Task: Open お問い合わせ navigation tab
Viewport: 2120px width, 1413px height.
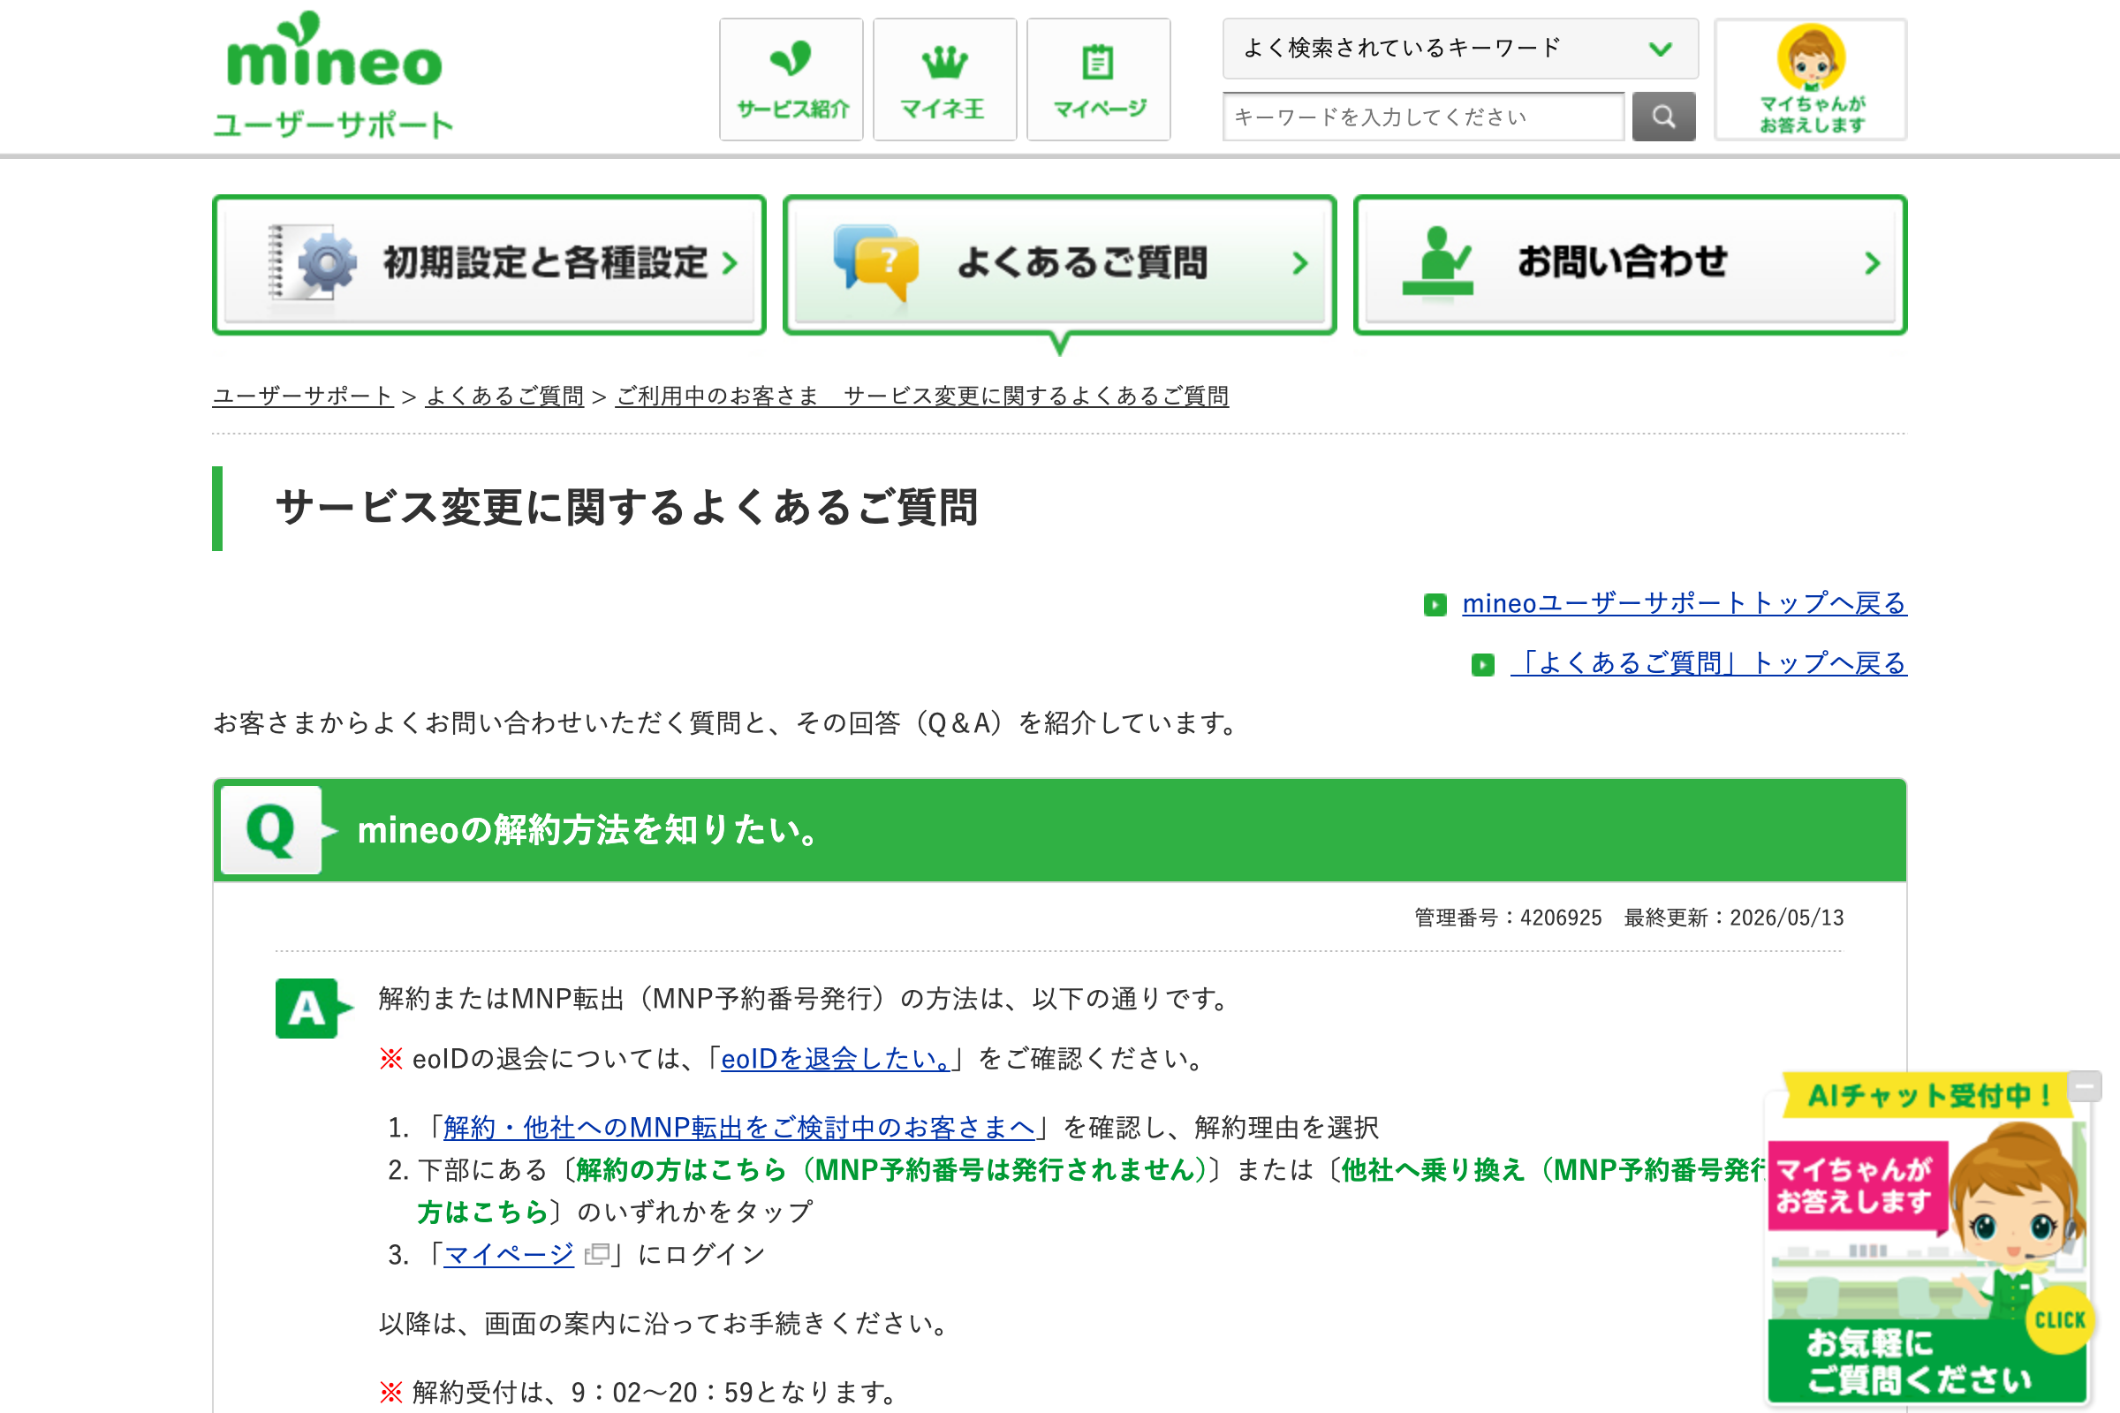Action: (x=1631, y=264)
